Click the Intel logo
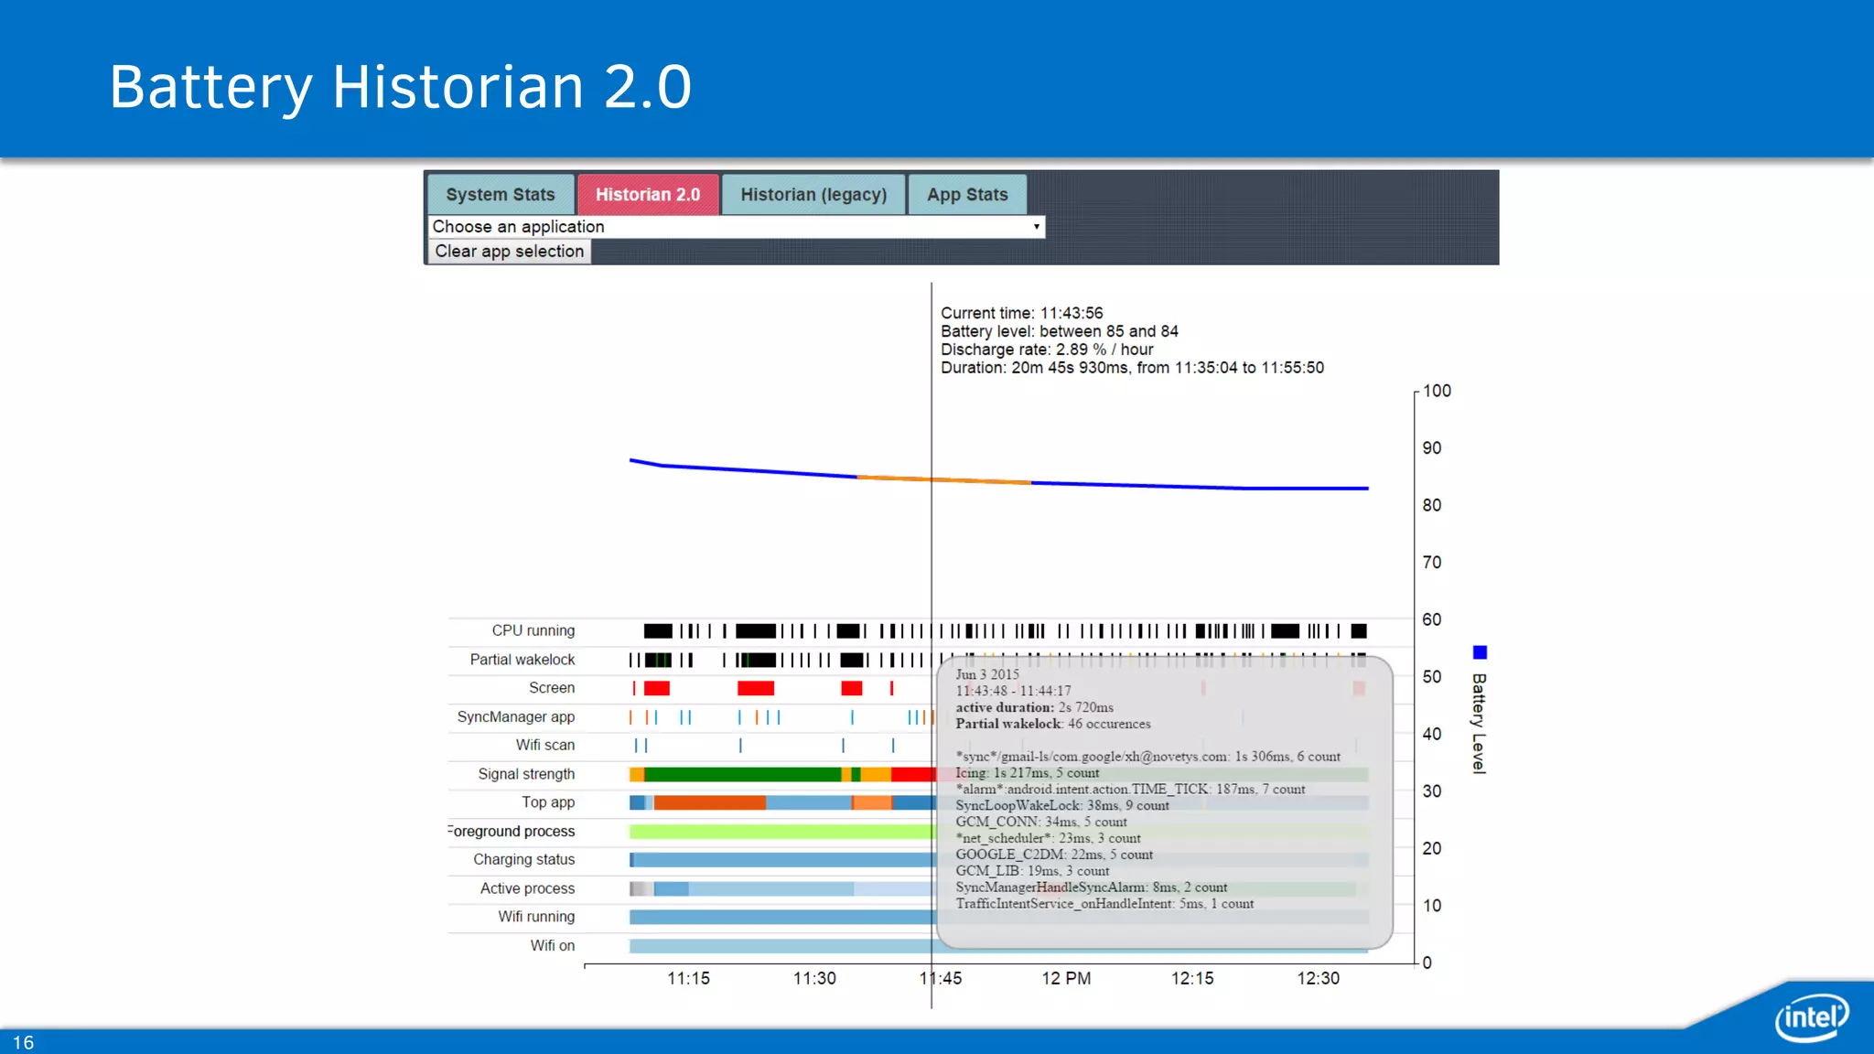Image resolution: width=1874 pixels, height=1054 pixels. coord(1811,1016)
